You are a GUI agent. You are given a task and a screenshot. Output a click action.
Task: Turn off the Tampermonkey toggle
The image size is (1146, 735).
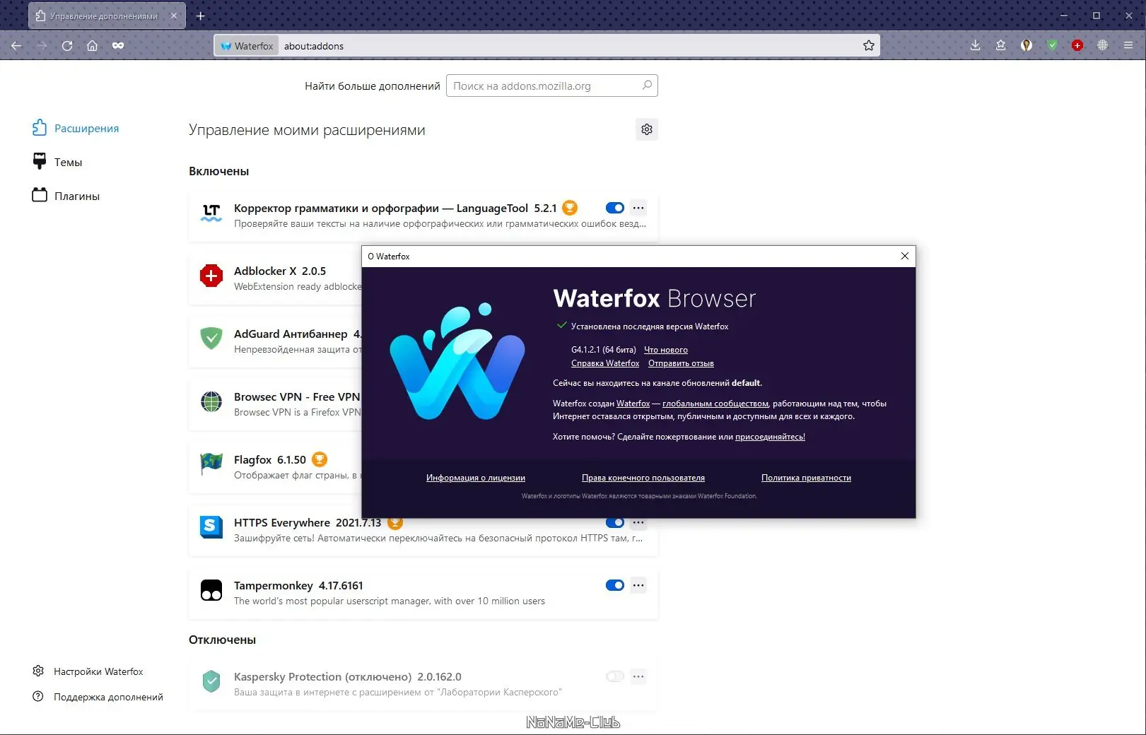pyautogui.click(x=615, y=585)
